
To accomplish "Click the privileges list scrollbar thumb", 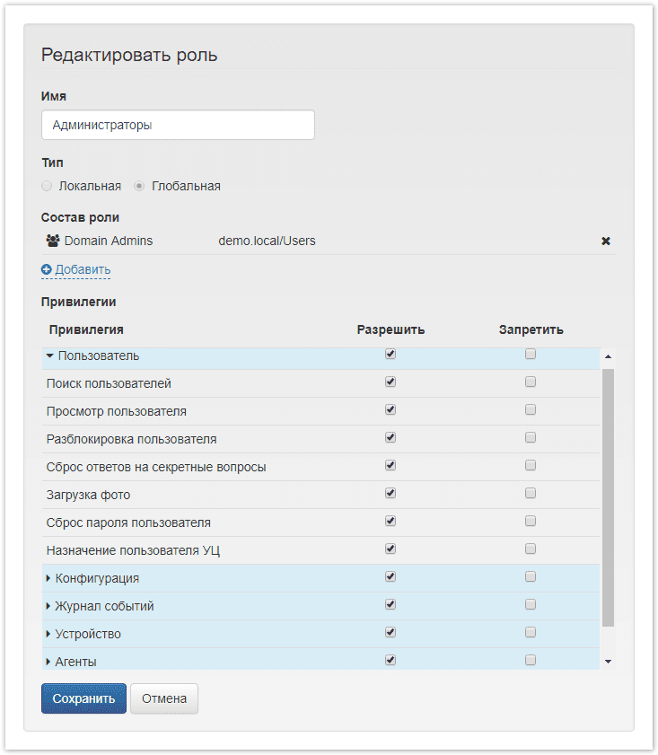I will 608,494.
